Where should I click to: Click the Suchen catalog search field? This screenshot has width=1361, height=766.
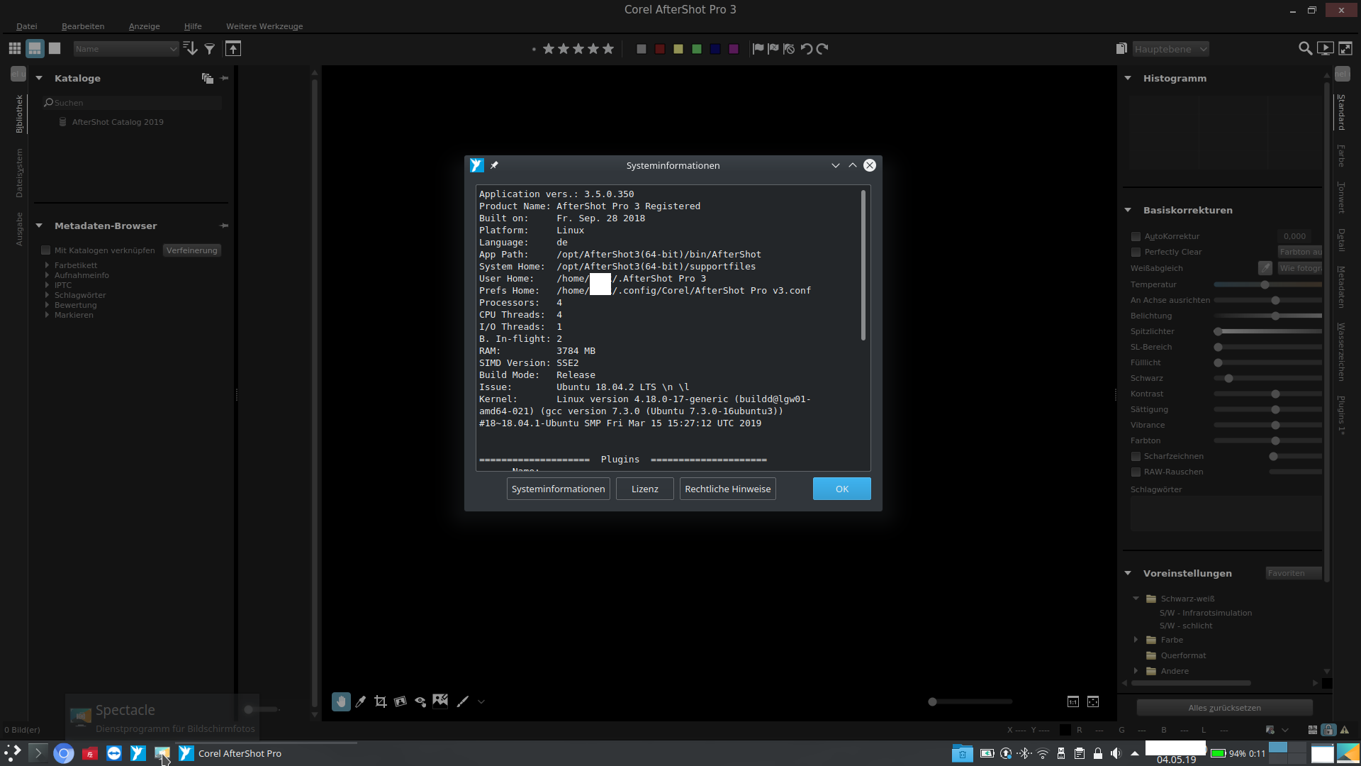(x=132, y=103)
